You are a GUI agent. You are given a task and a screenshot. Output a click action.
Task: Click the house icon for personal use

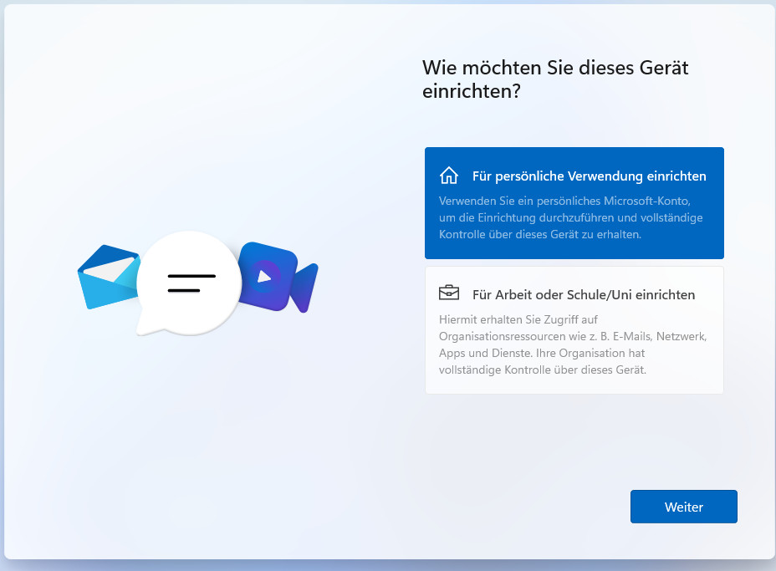tap(449, 176)
